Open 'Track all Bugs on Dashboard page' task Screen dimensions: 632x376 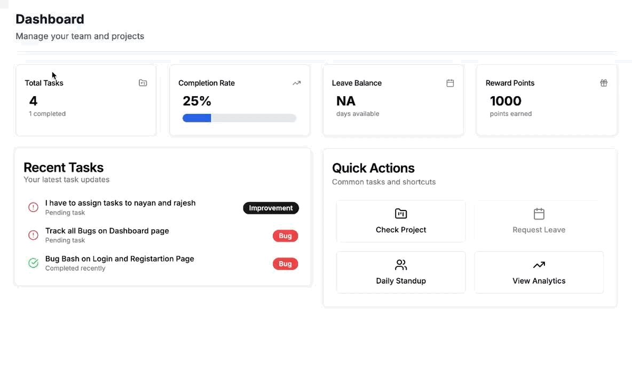pos(107,231)
